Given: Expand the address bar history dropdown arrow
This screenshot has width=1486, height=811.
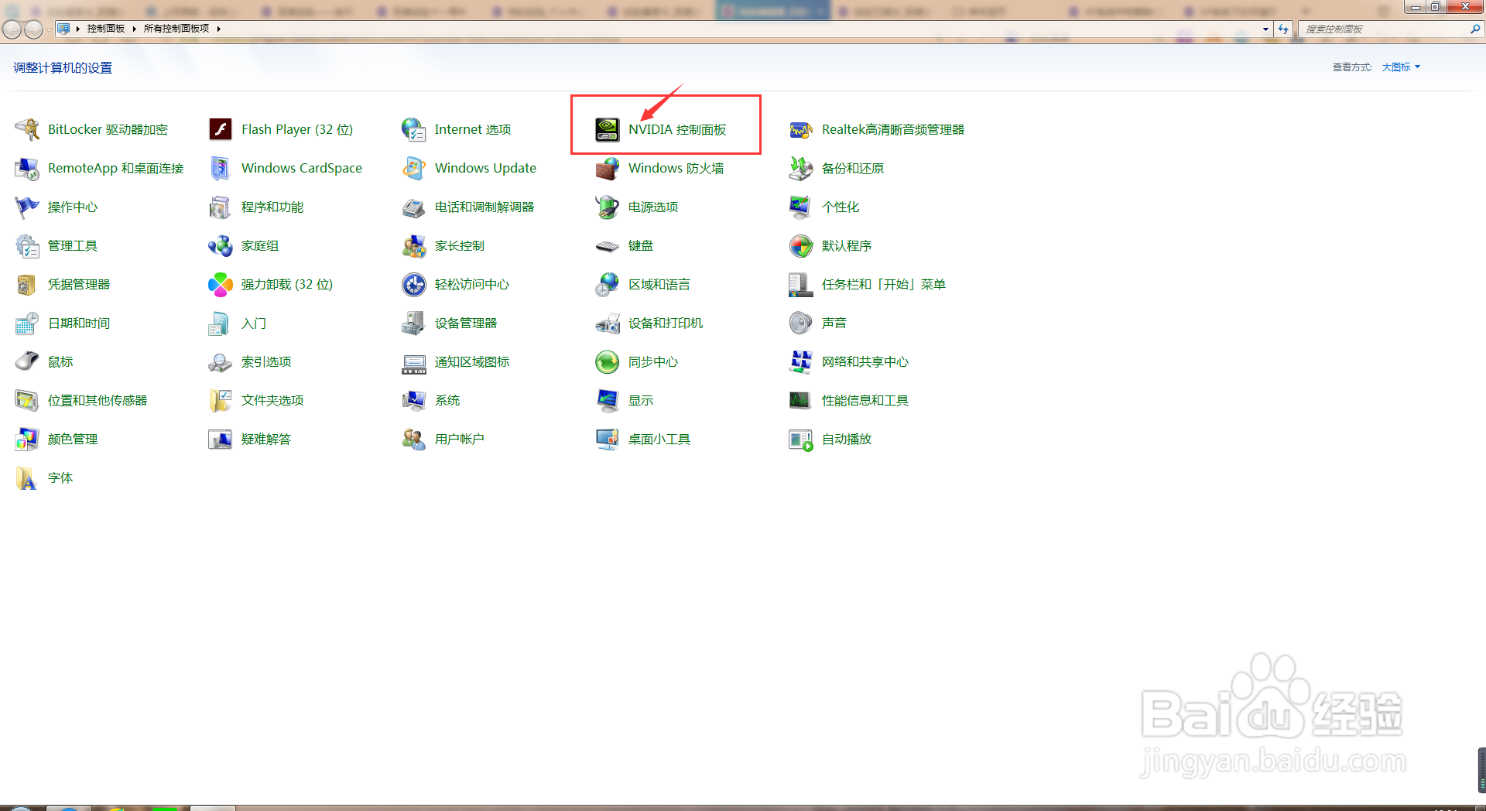Looking at the screenshot, I should pyautogui.click(x=1265, y=29).
